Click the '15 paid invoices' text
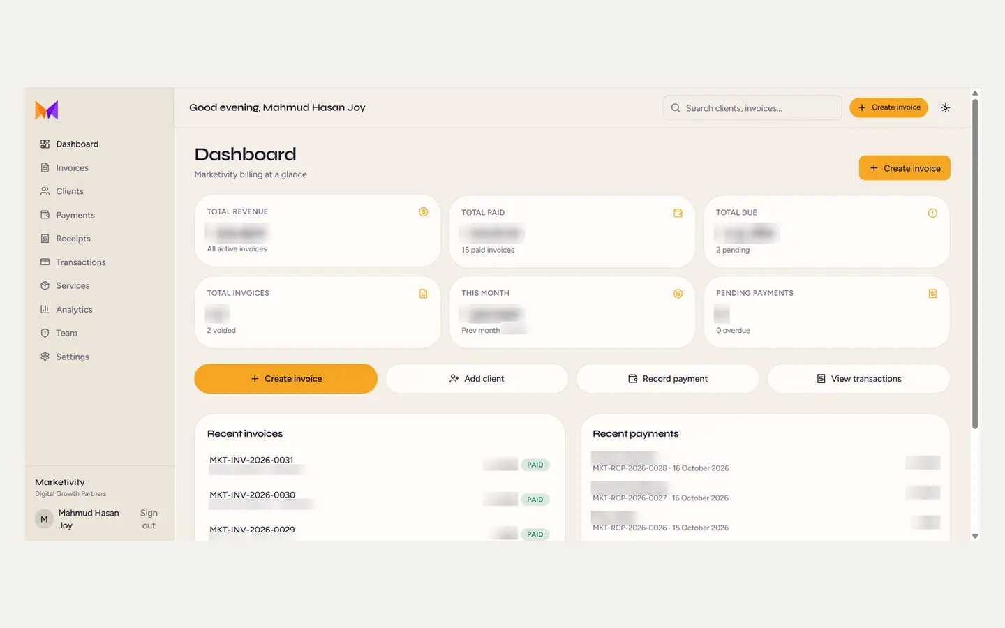Image resolution: width=1005 pixels, height=628 pixels. 488,250
